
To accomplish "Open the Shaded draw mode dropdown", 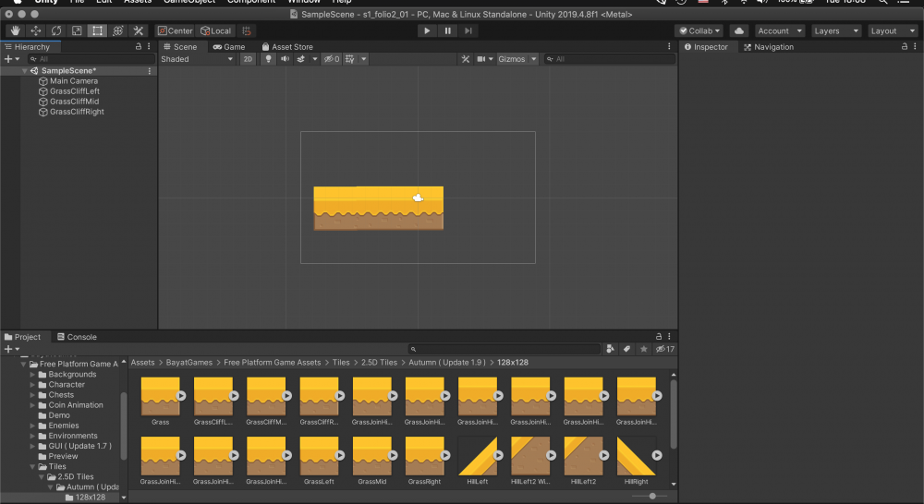I will [x=197, y=59].
